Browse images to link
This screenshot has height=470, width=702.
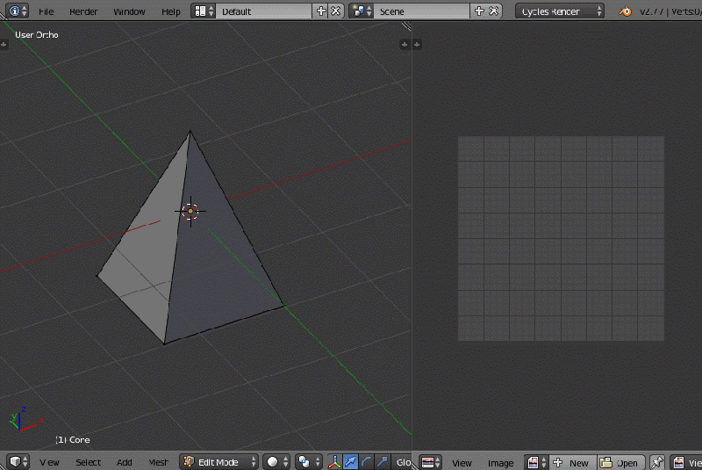(x=537, y=462)
